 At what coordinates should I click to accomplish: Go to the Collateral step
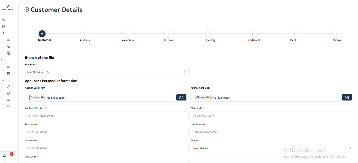coord(253,34)
